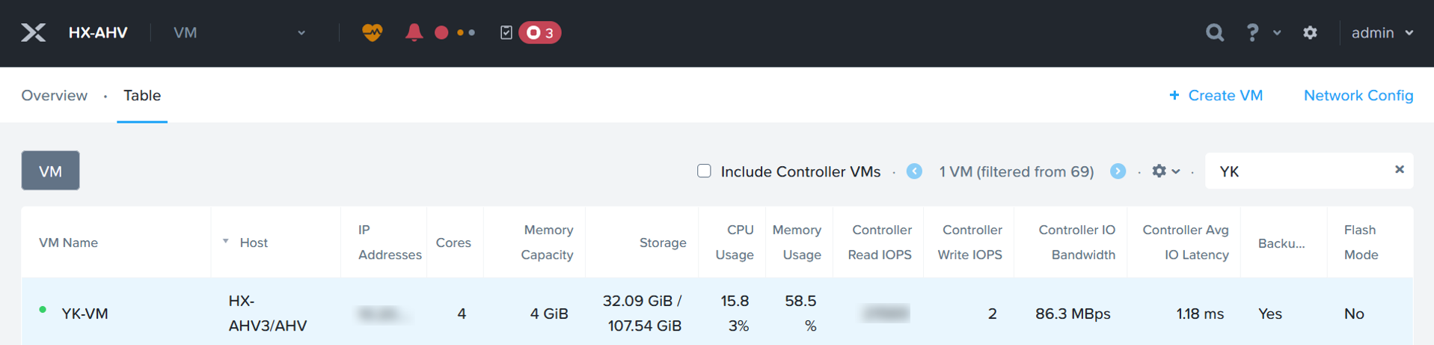Clear the YK search filter

1399,170
